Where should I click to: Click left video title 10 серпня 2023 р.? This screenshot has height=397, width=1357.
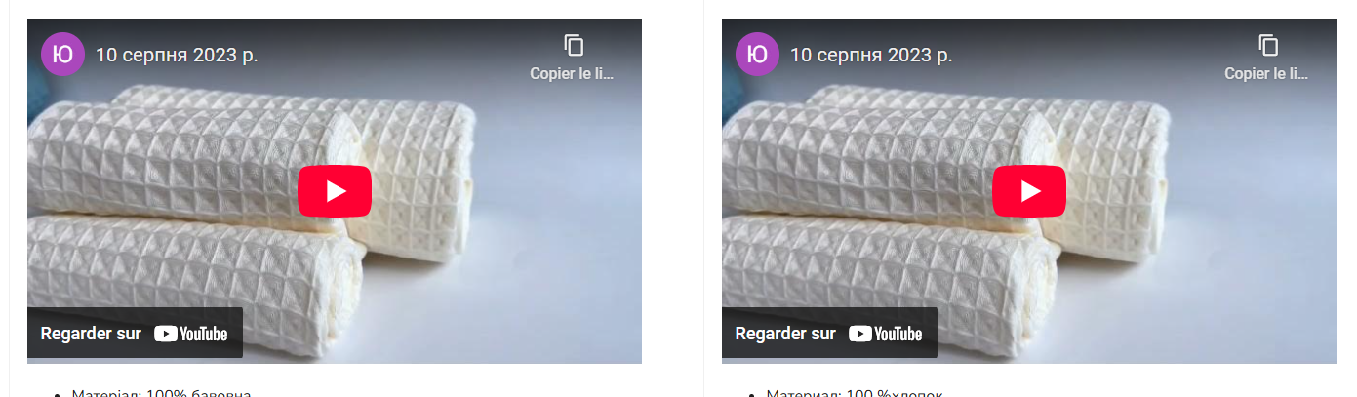pos(177,55)
